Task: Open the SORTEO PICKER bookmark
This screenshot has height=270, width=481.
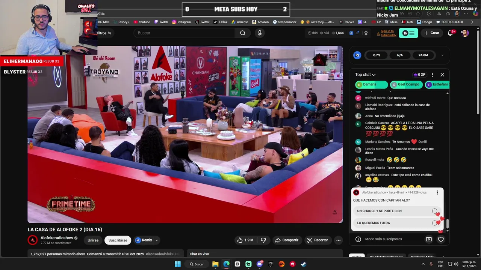Action: tap(449, 22)
